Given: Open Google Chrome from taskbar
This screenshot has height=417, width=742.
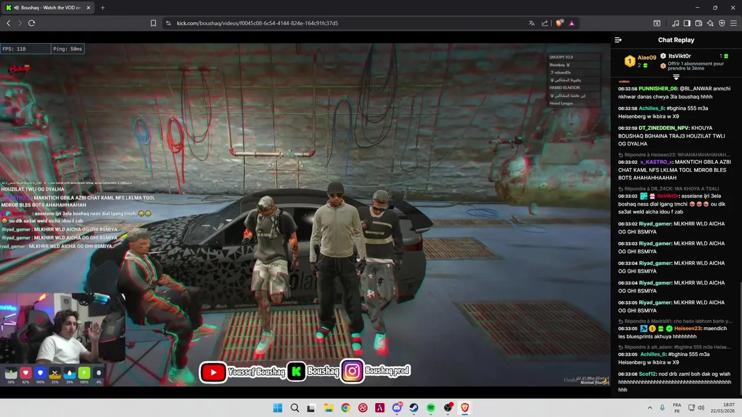Looking at the screenshot, I should pyautogui.click(x=345, y=408).
